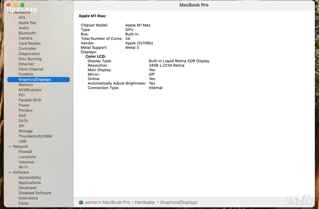This screenshot has width=319, height=209.
Task: Select Applications under Software
Action: 29,183
